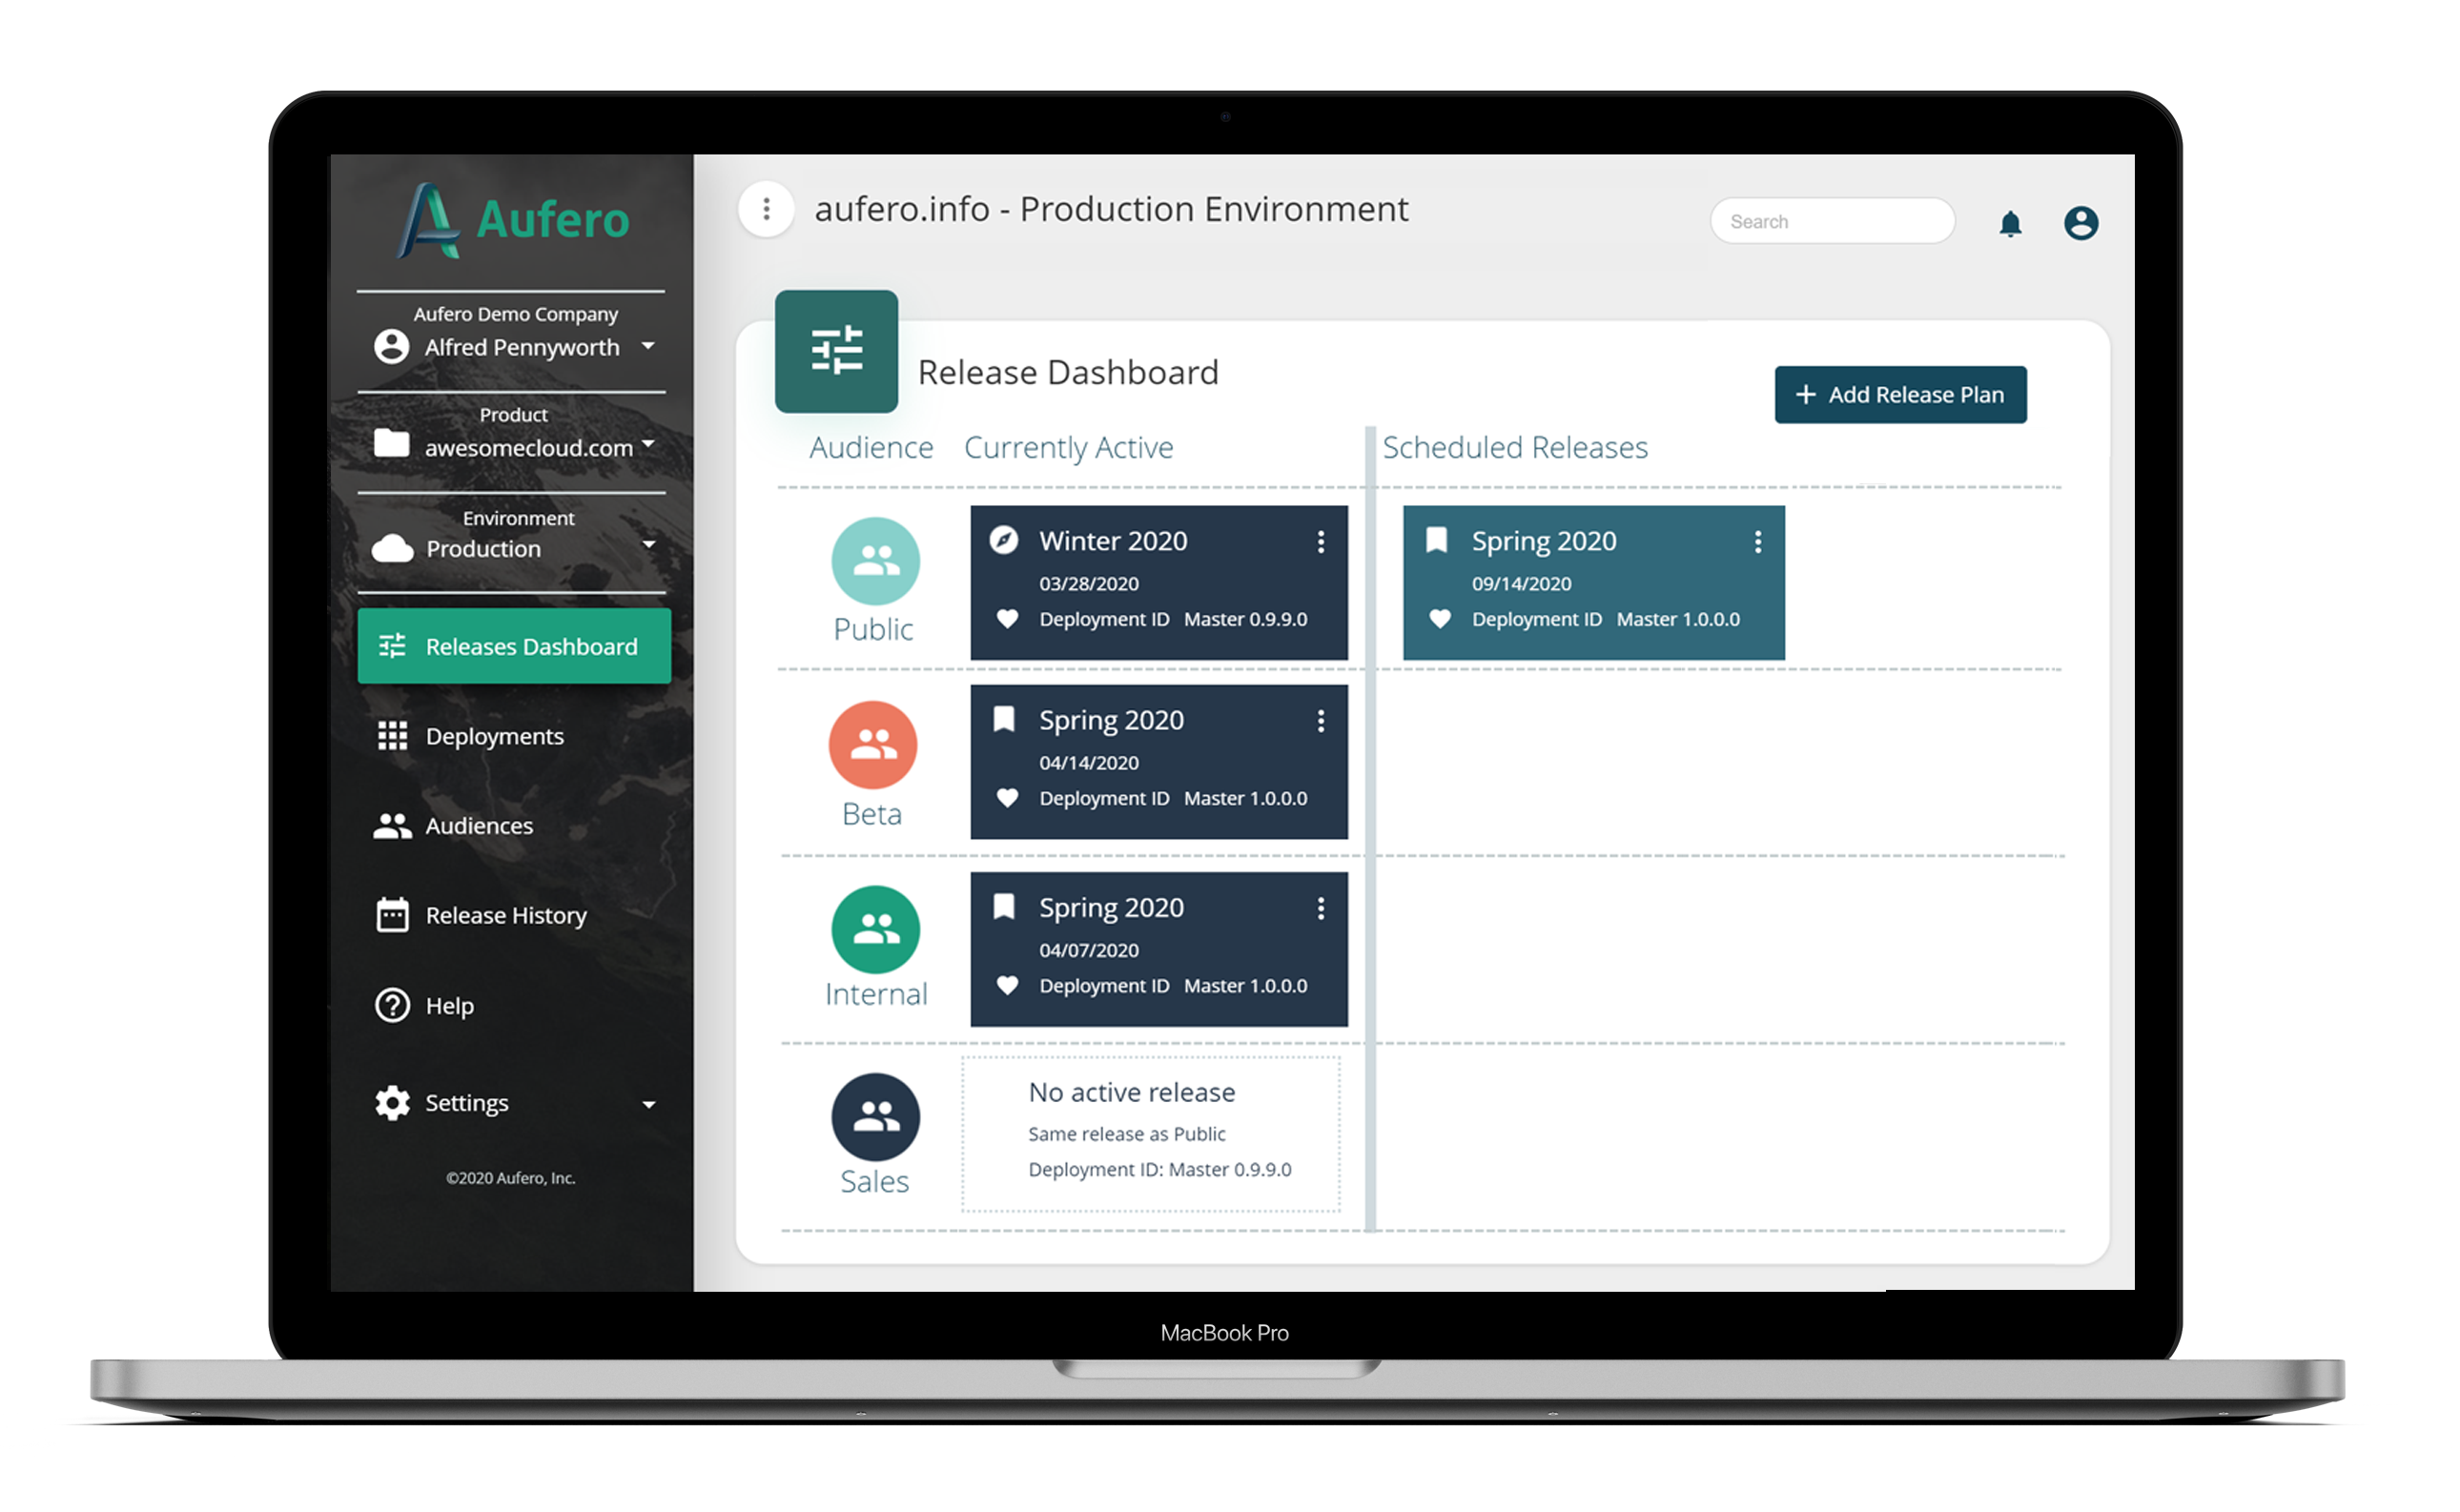2460x1512 pixels.
Task: Click 'Same release as Public' text
Action: (1128, 1135)
